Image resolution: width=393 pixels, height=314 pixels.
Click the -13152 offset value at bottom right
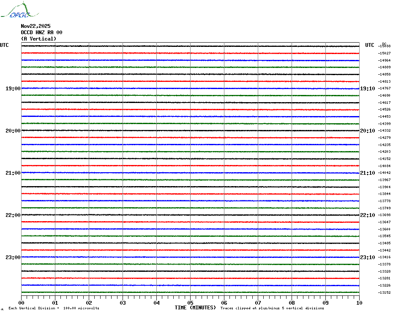pos(385,292)
